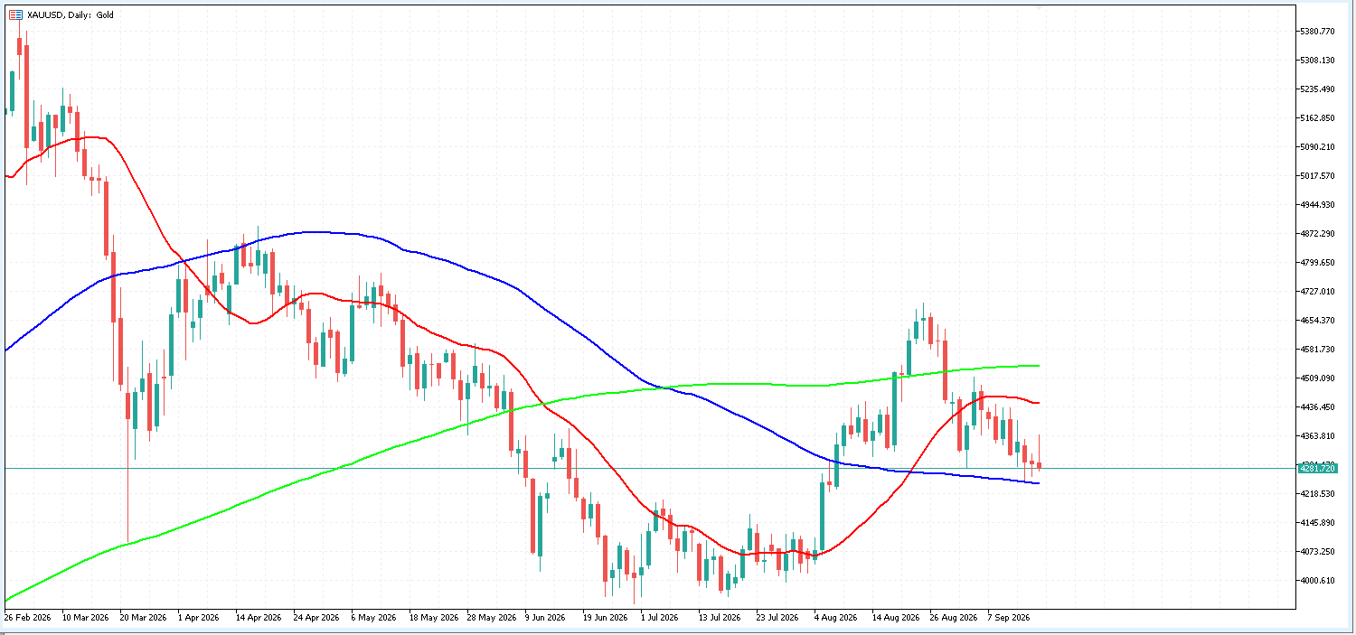Click price level 4872.290 on the axis
The width and height of the screenshot is (1356, 635).
click(x=1316, y=234)
